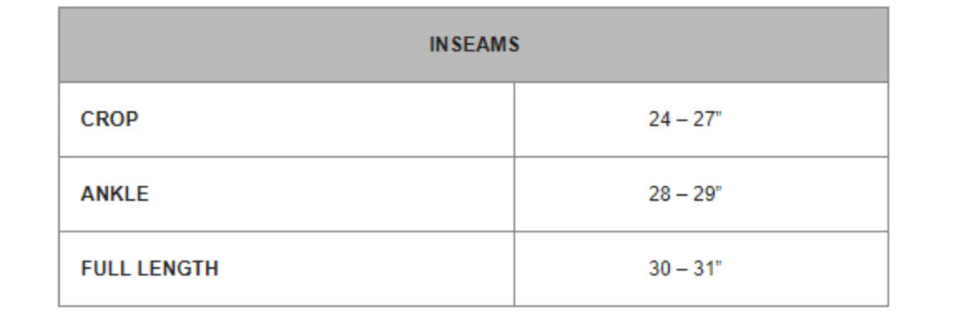
Task: Click the word FULL in last row
Action: [100, 268]
